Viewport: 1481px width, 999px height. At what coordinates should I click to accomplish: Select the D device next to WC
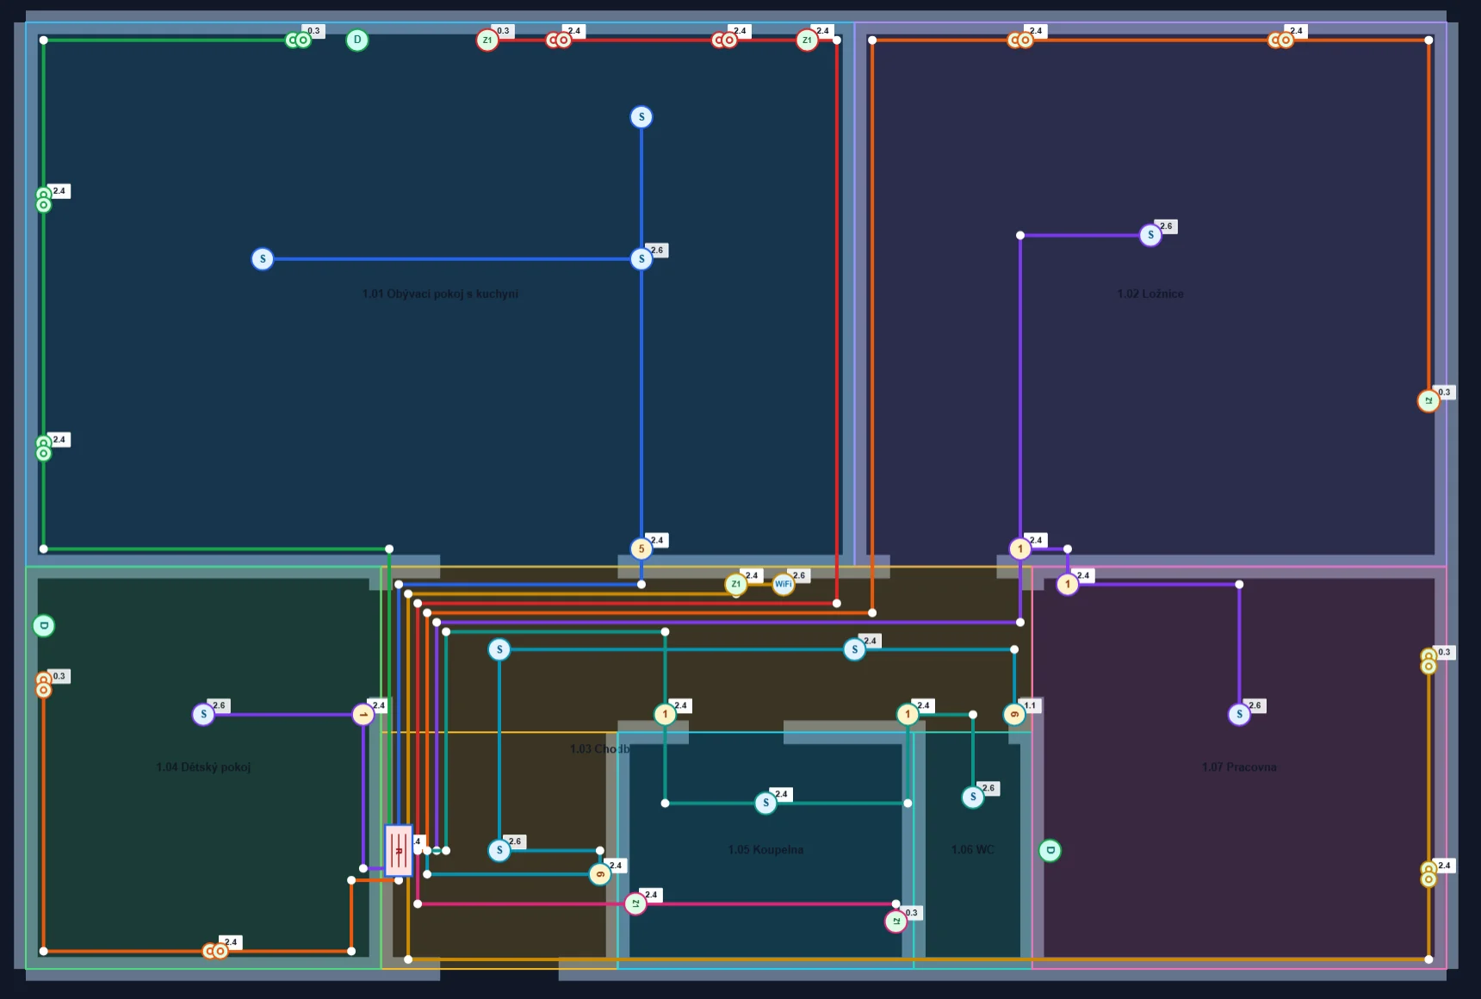click(x=1050, y=851)
